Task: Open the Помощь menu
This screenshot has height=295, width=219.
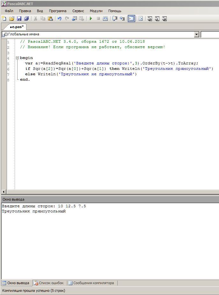Action: (115, 11)
